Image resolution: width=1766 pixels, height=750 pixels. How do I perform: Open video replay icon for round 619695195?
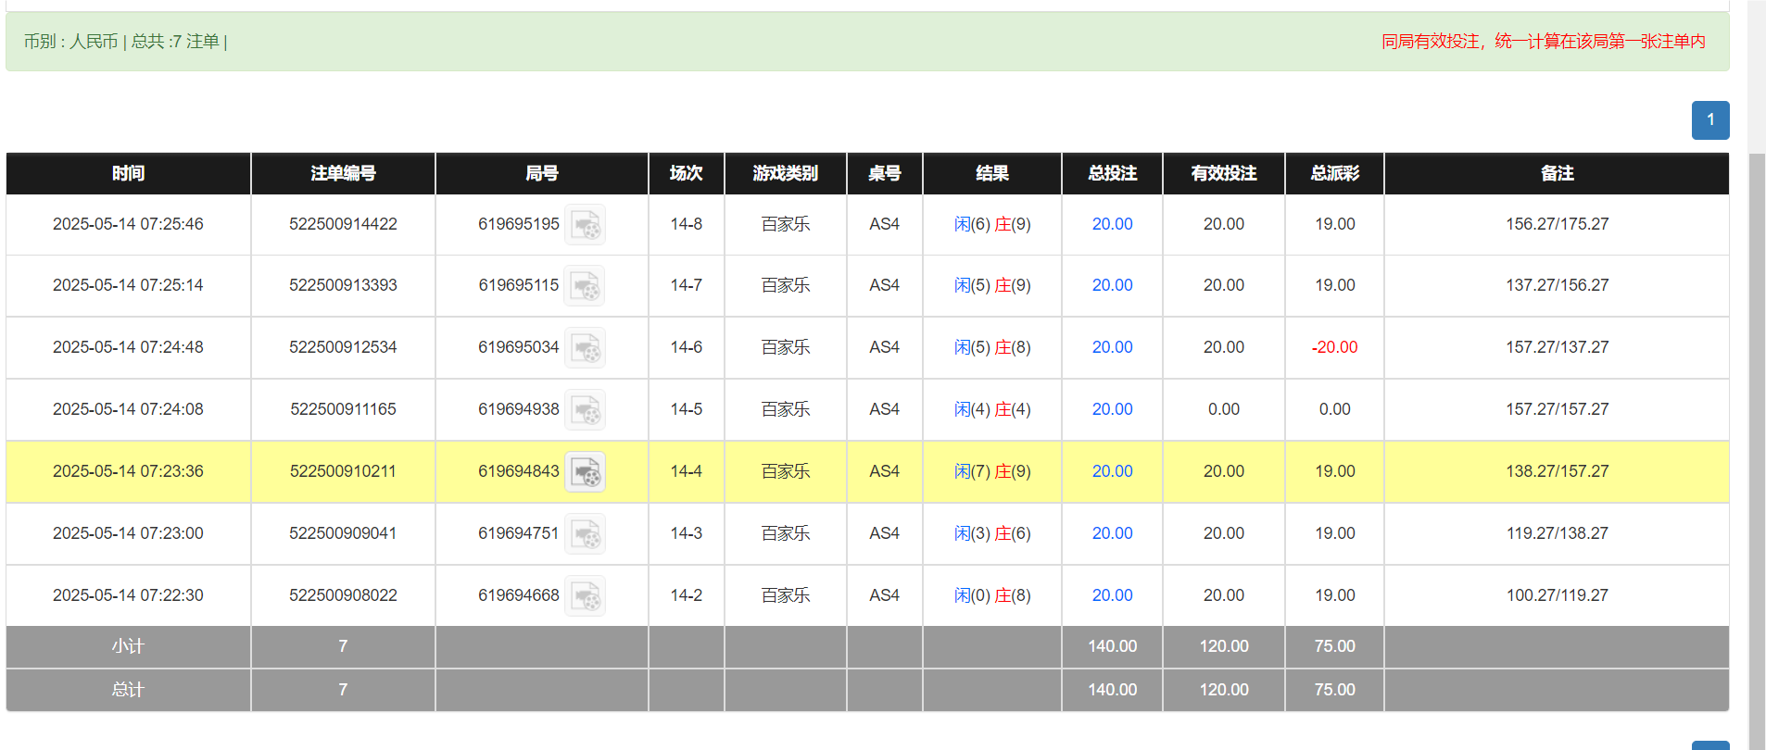[x=586, y=225]
